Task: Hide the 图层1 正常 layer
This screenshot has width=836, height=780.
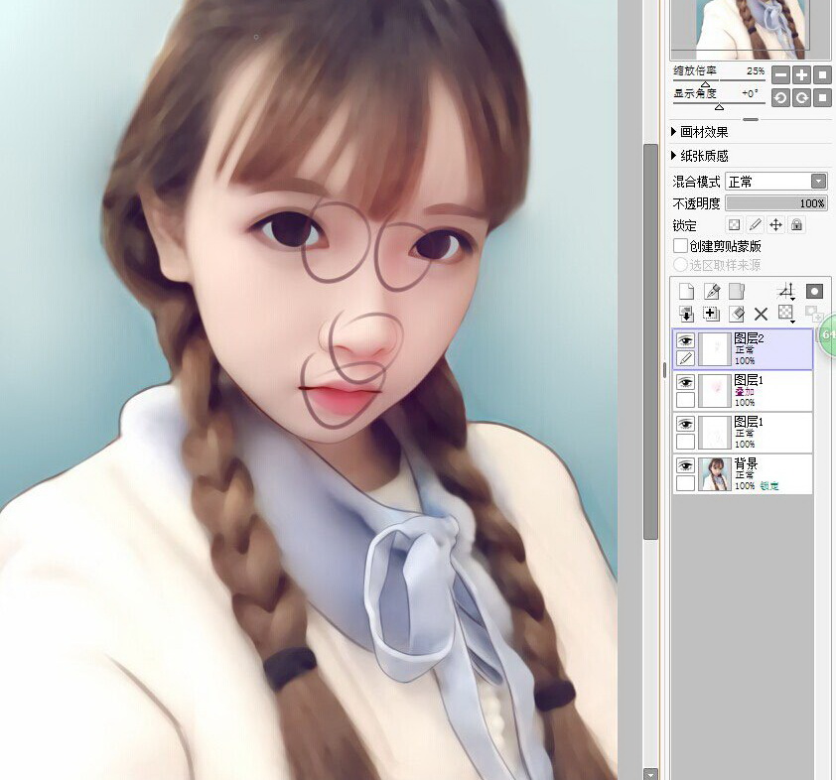Action: 686,424
